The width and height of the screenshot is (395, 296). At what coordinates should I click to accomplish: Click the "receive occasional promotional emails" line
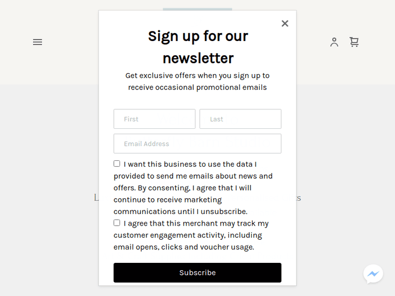point(197,87)
